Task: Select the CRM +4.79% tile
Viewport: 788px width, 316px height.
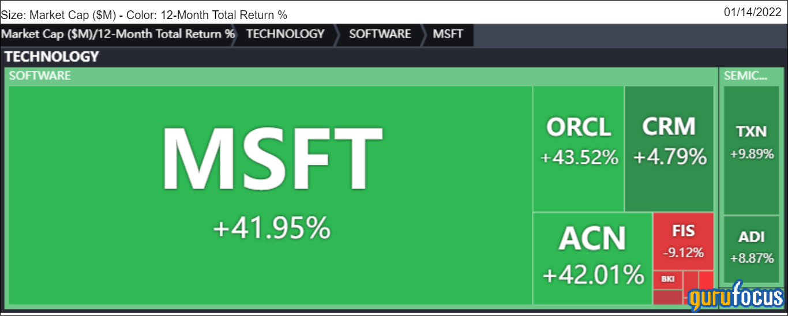Action: [669, 149]
